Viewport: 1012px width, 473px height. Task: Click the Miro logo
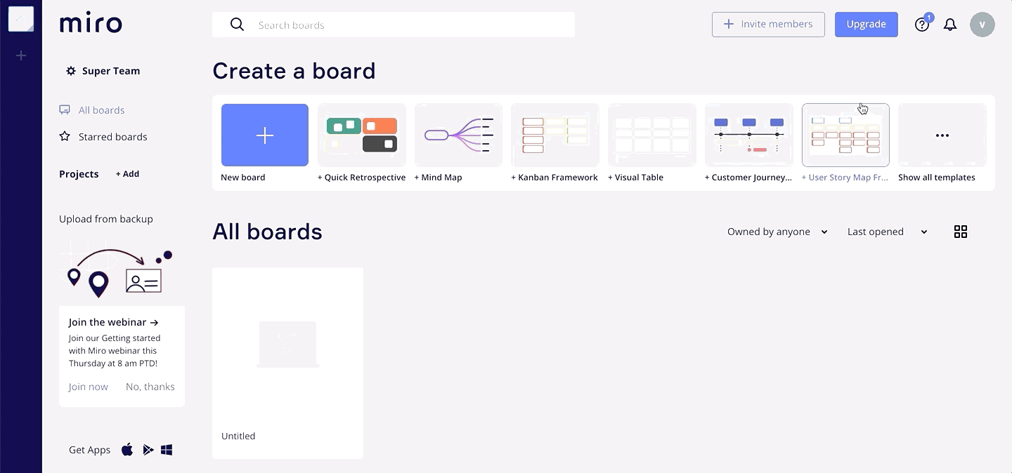tap(91, 24)
